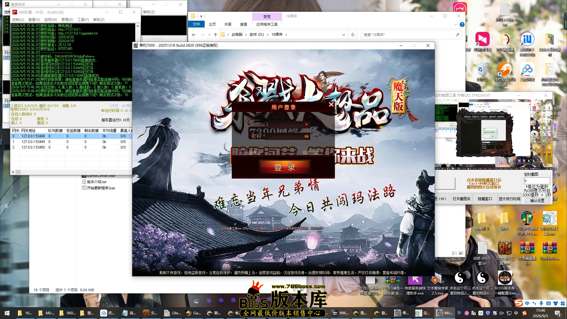Toggle Sogou microphone voice input

click(541, 303)
